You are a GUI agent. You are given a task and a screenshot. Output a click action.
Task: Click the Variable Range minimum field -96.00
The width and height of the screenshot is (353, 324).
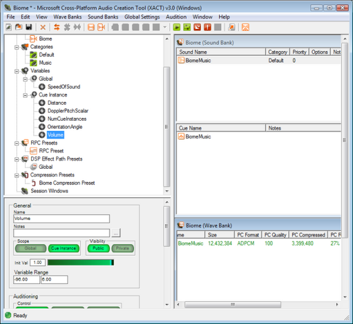point(26,279)
